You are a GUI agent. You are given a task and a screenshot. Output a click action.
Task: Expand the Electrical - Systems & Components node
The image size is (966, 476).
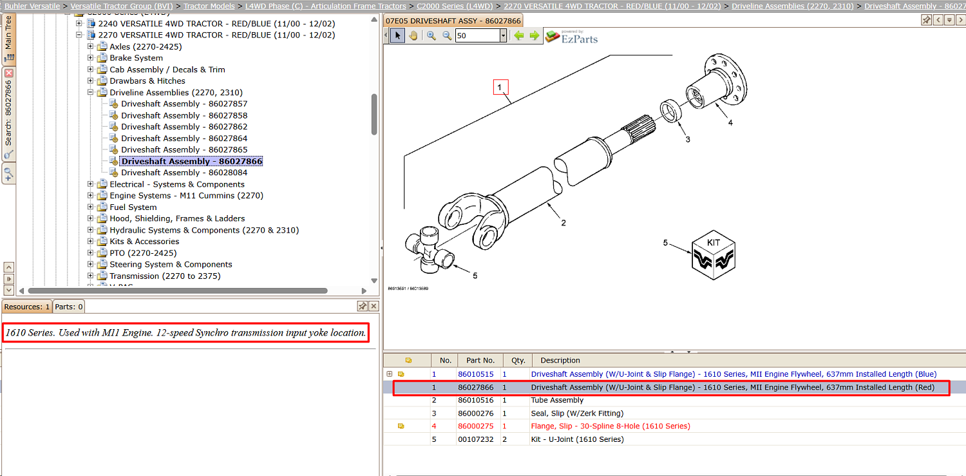[x=91, y=184]
